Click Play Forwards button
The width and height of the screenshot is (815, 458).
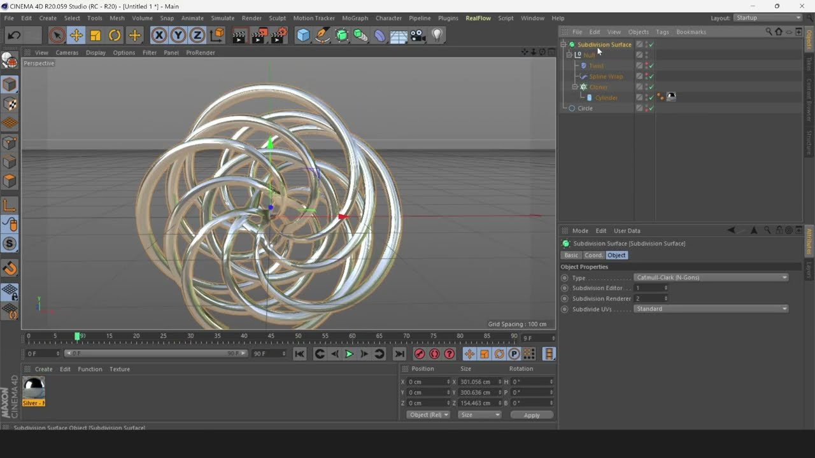tap(349, 354)
